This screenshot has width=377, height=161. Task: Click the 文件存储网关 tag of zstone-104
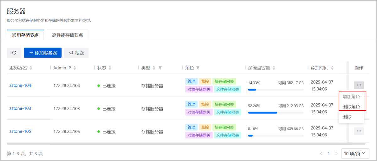coord(228,89)
